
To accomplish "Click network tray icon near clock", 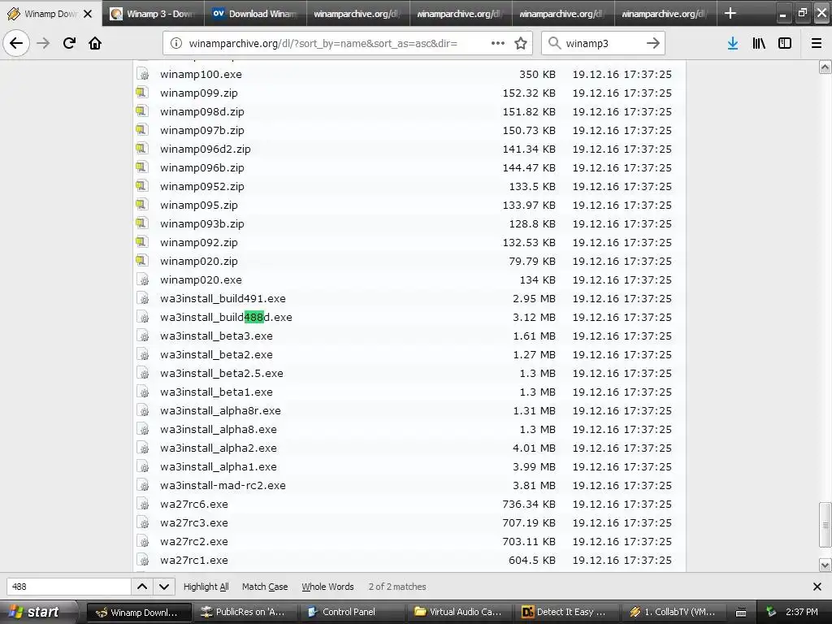I will (772, 612).
